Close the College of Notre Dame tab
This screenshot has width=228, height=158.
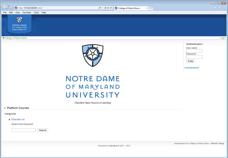point(147,8)
